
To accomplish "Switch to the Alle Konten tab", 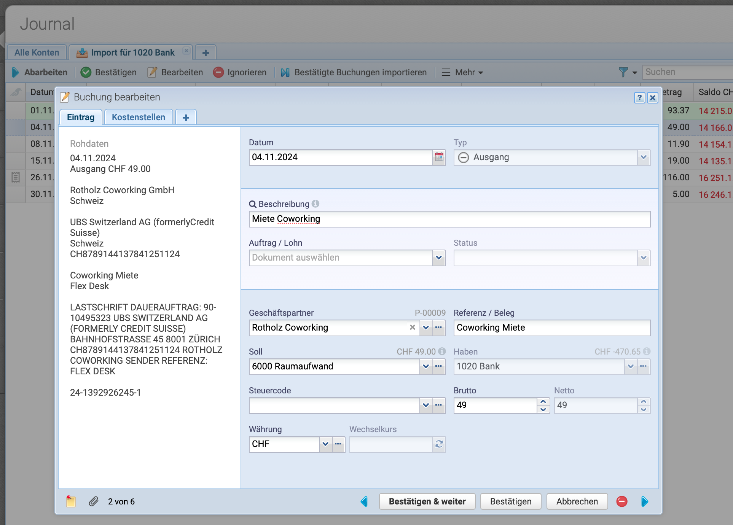I will (37, 52).
